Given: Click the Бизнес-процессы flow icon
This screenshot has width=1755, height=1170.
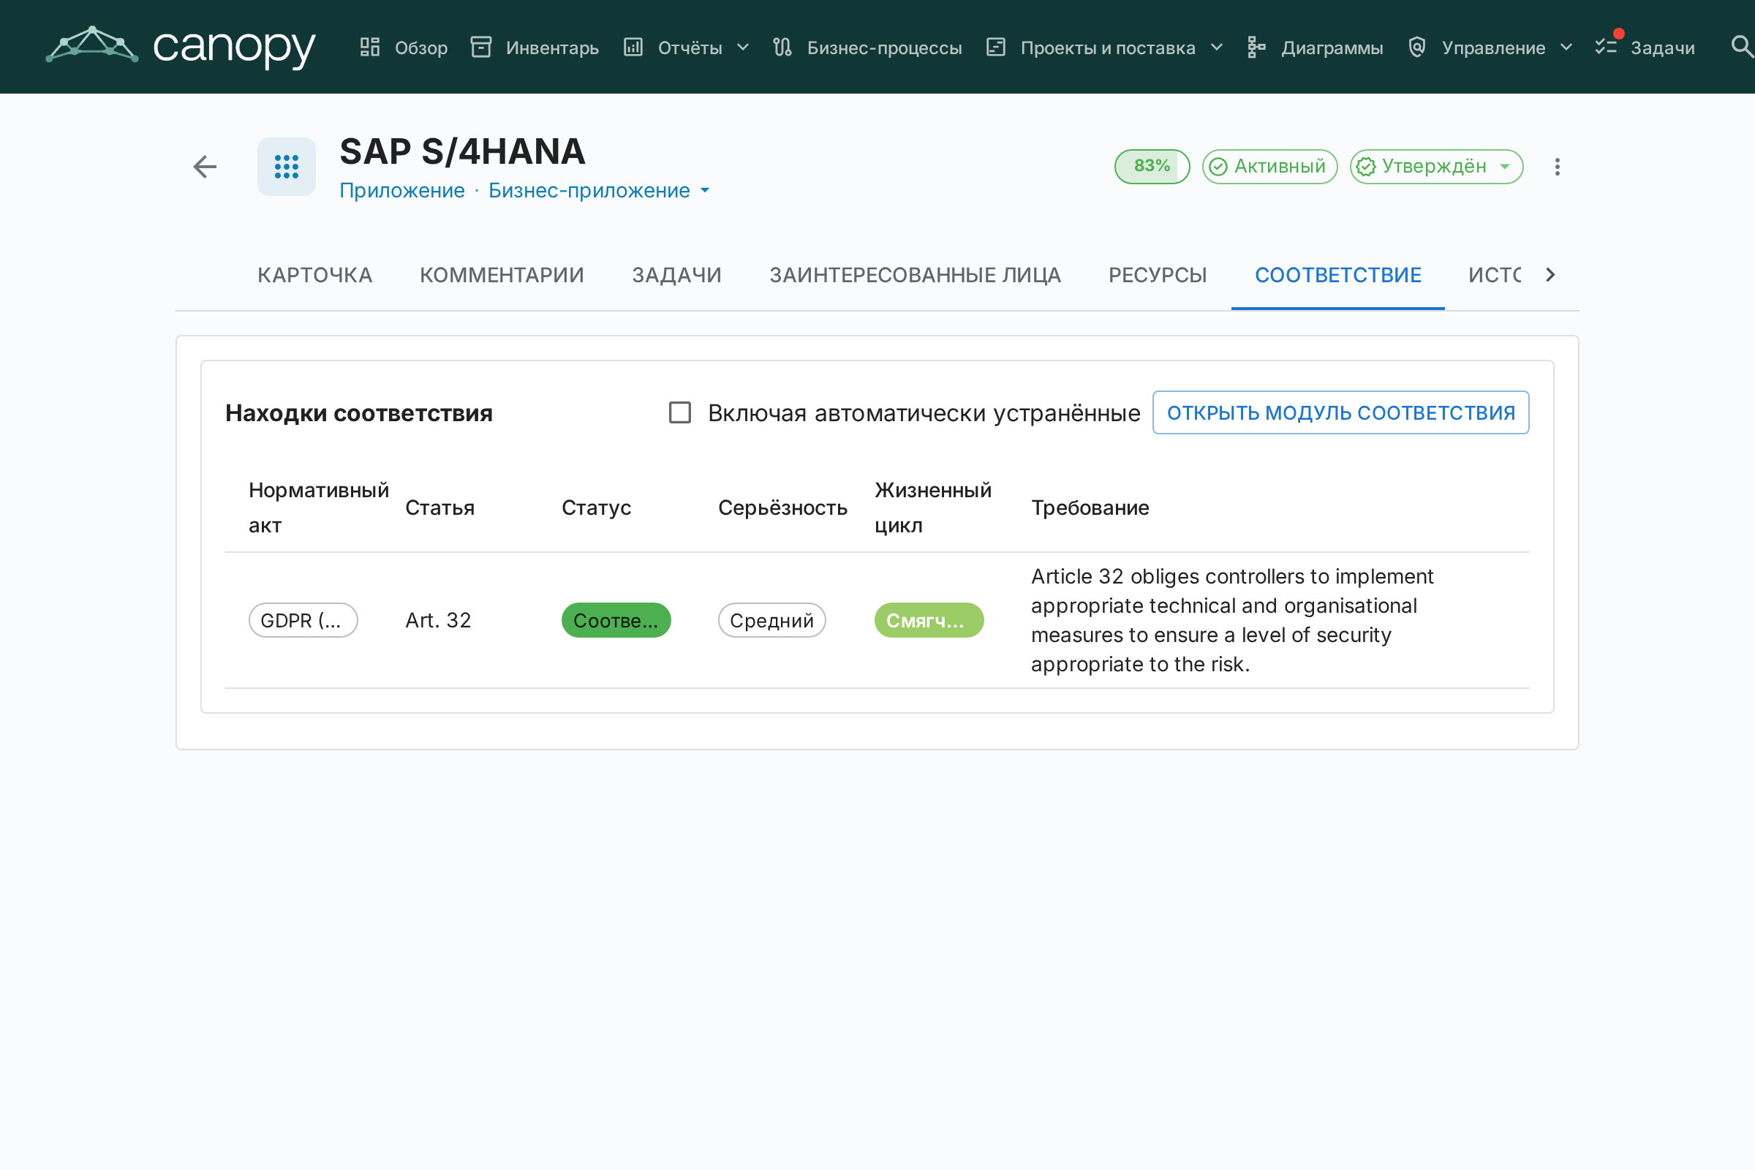Looking at the screenshot, I should pos(782,47).
